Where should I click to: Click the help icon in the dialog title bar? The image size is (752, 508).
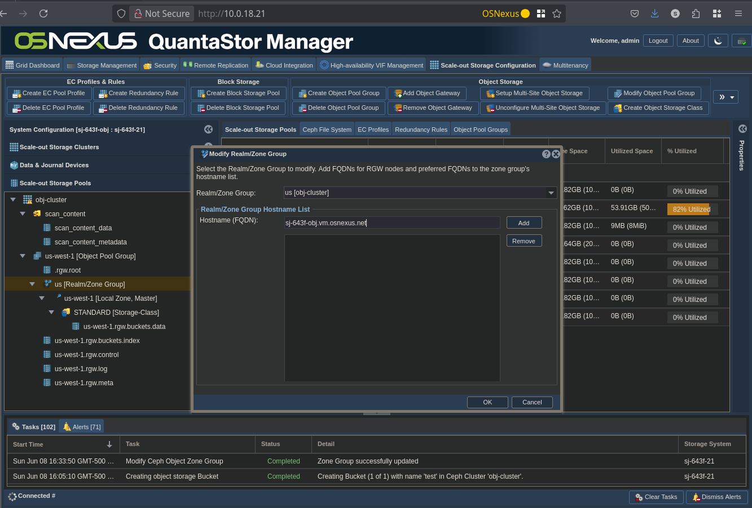point(546,154)
